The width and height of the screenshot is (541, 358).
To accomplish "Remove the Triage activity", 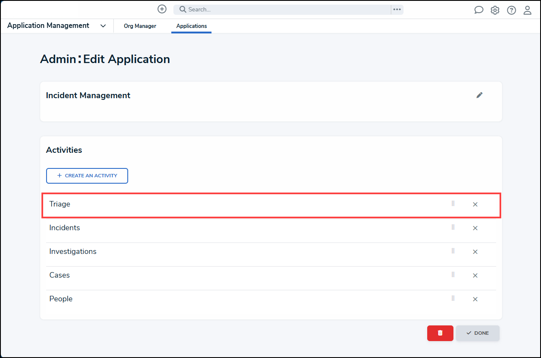I will coord(475,204).
